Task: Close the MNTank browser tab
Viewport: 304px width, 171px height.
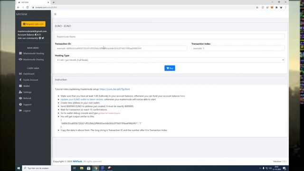Action: click(x=48, y=2)
